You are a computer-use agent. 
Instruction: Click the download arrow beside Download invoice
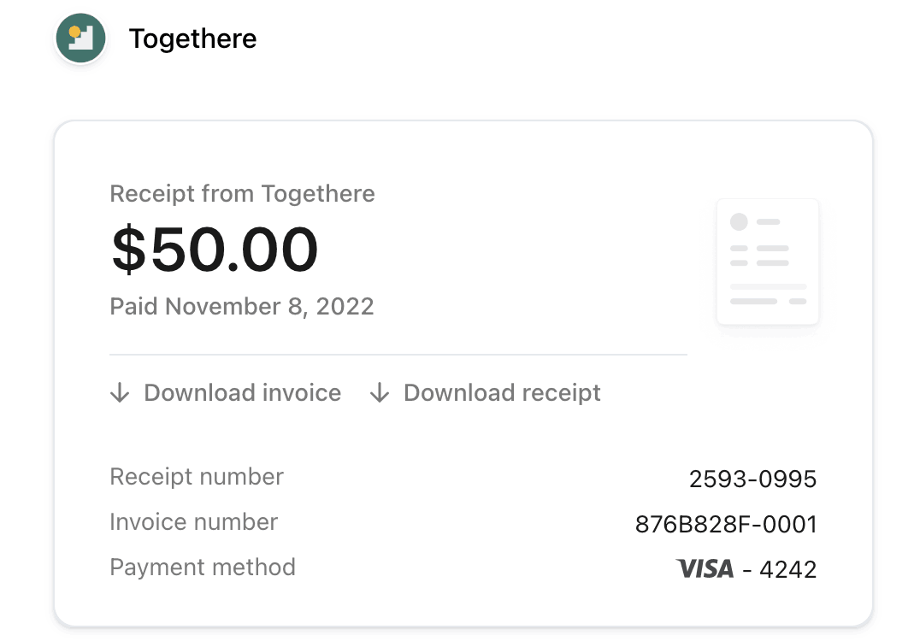click(x=120, y=392)
